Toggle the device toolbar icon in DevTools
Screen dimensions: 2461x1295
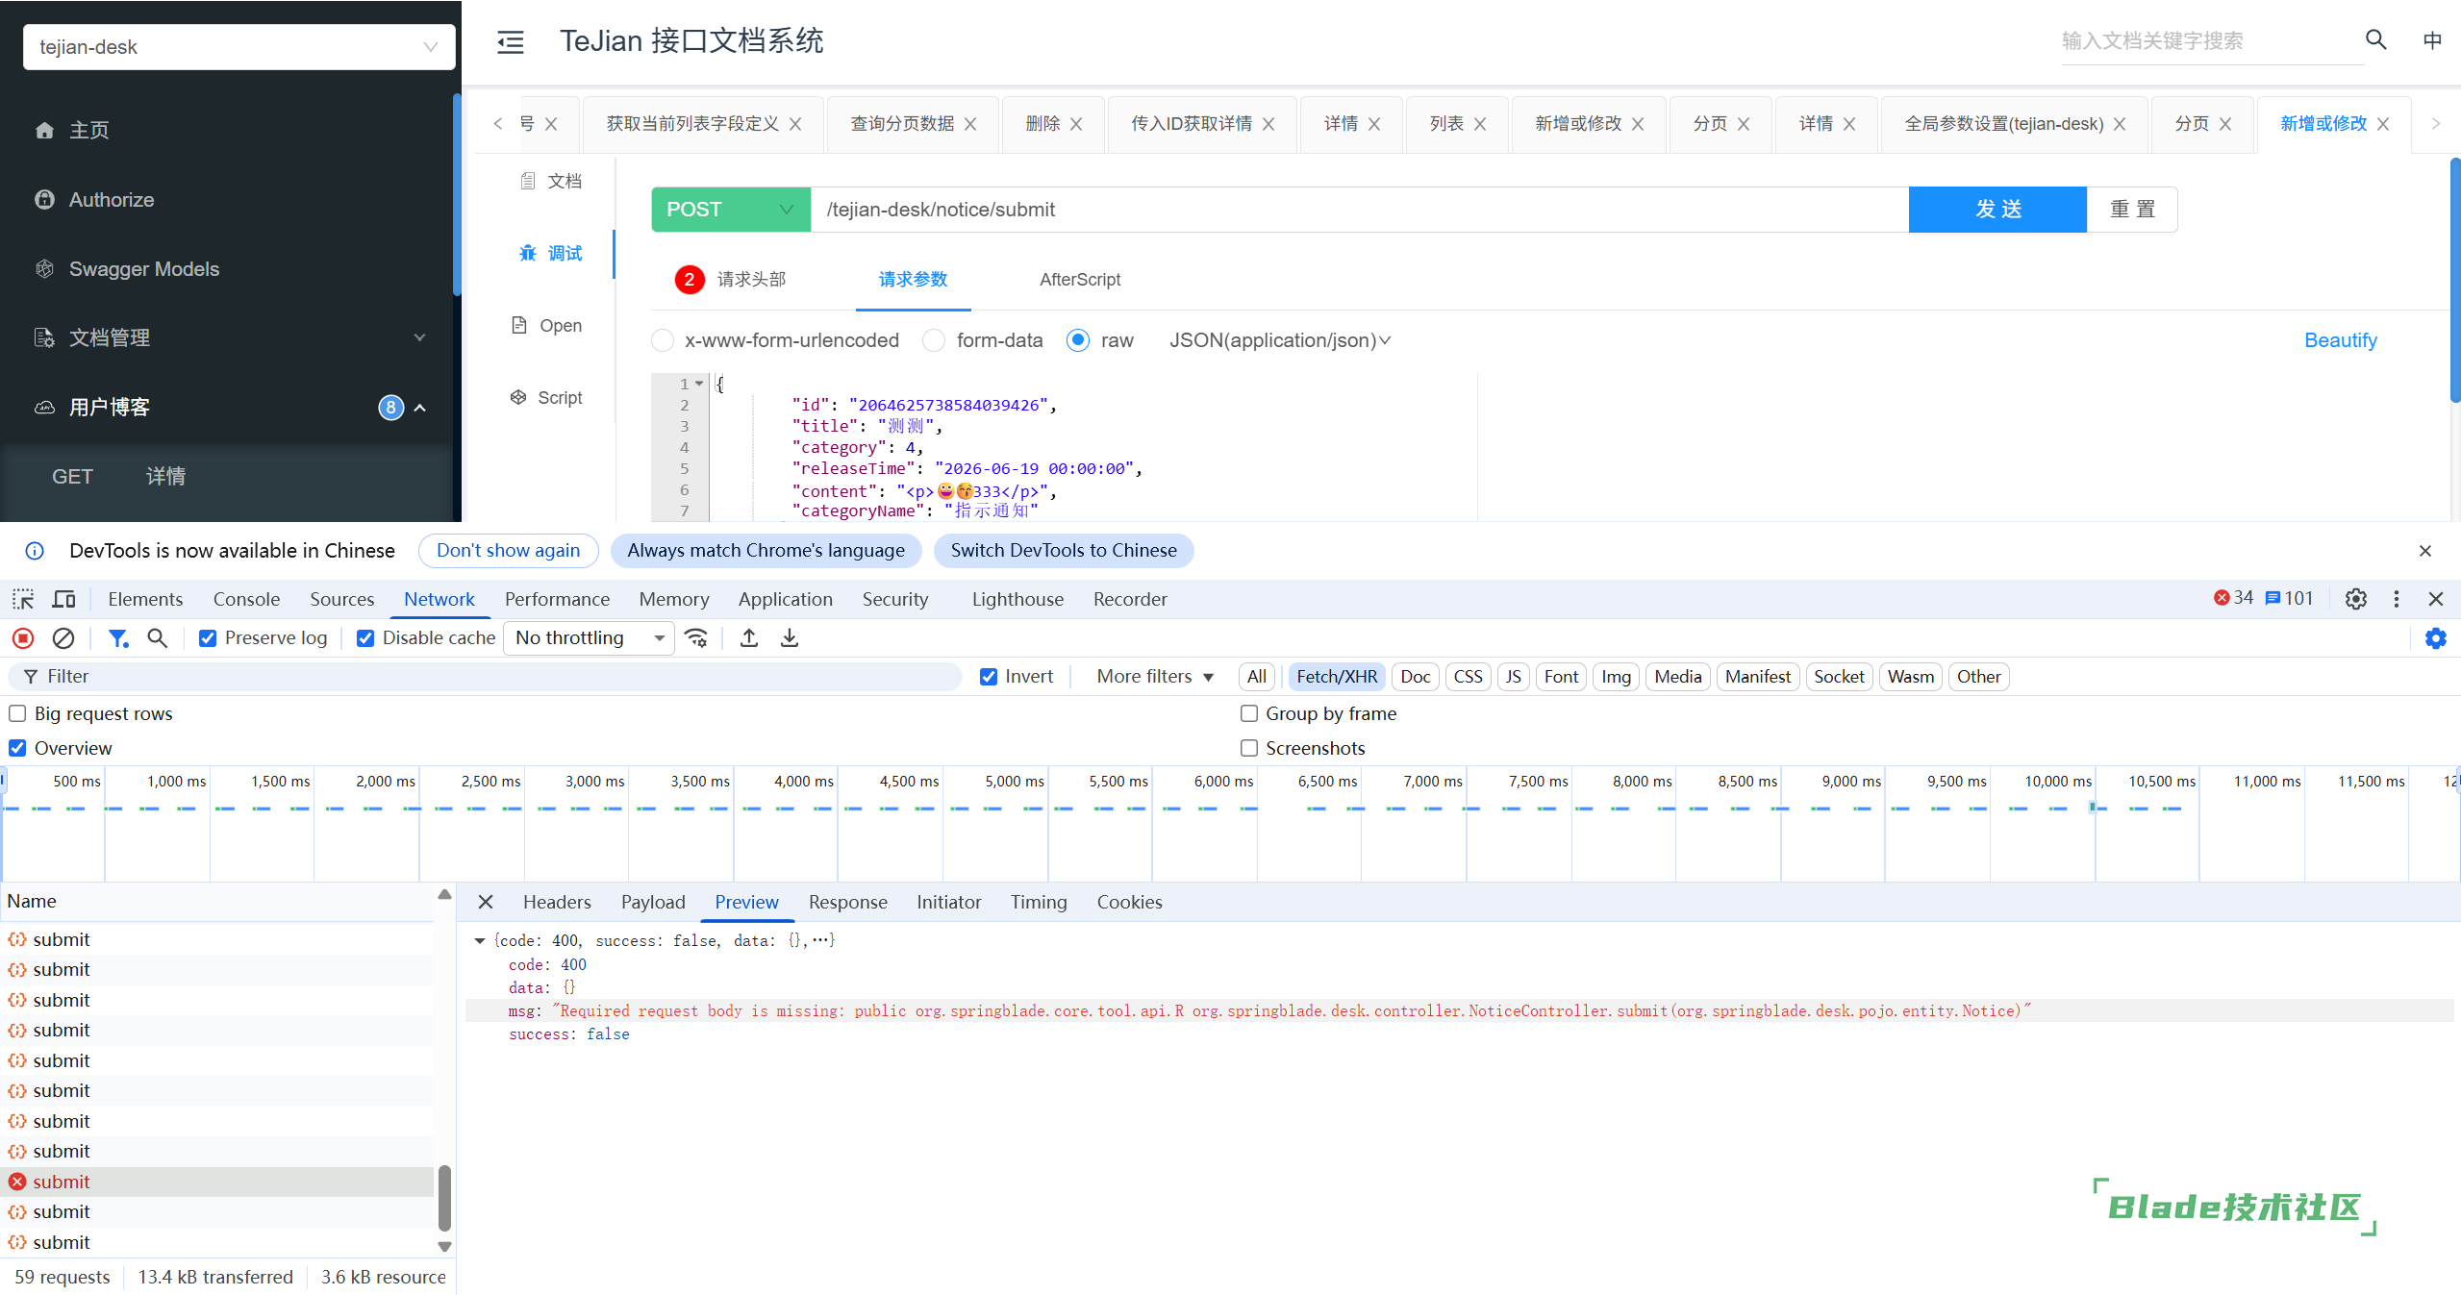(64, 599)
